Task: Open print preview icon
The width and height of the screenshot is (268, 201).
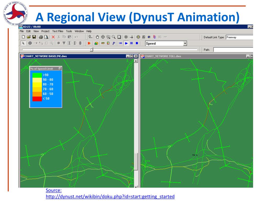Action: (46, 37)
